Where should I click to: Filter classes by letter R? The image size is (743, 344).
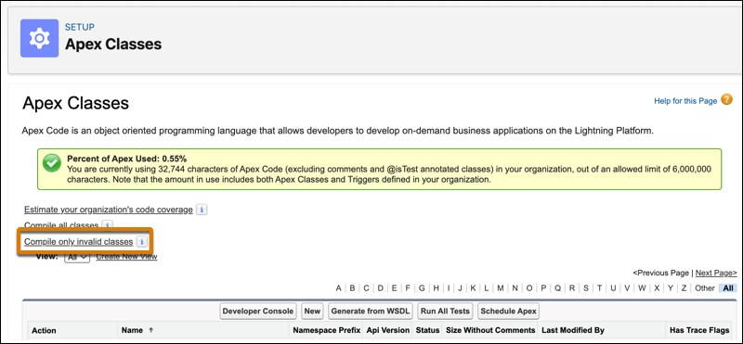coord(572,288)
